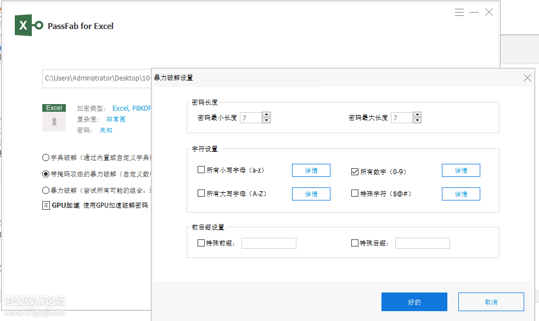Increase 密码最大长度 with up arrow
The image size is (539, 321).
click(417, 115)
